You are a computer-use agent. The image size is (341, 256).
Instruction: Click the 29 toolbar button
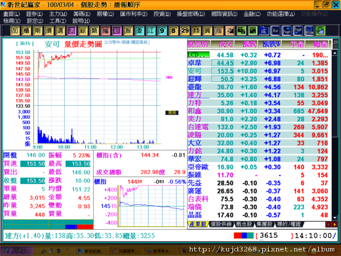(x=184, y=31)
